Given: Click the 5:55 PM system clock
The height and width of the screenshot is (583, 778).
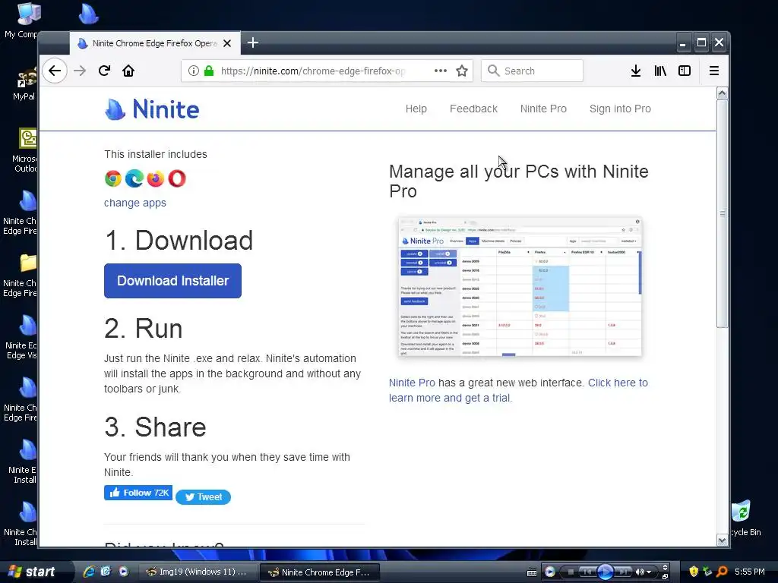Looking at the screenshot, I should pos(750,572).
